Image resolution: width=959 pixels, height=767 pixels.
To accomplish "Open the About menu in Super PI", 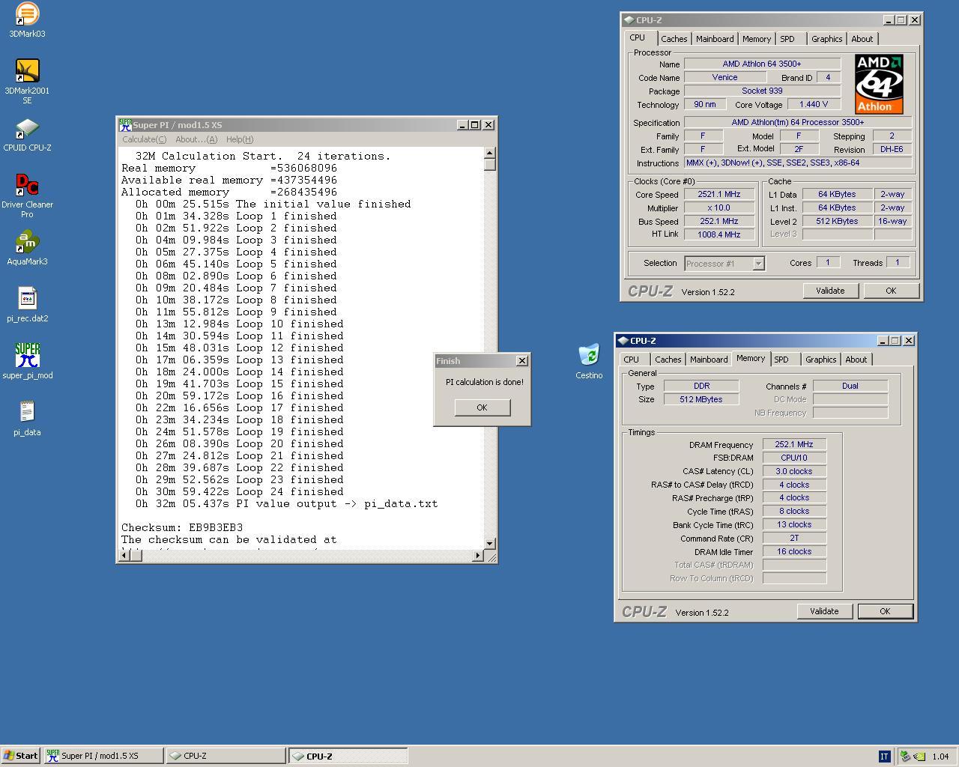I will [x=196, y=139].
